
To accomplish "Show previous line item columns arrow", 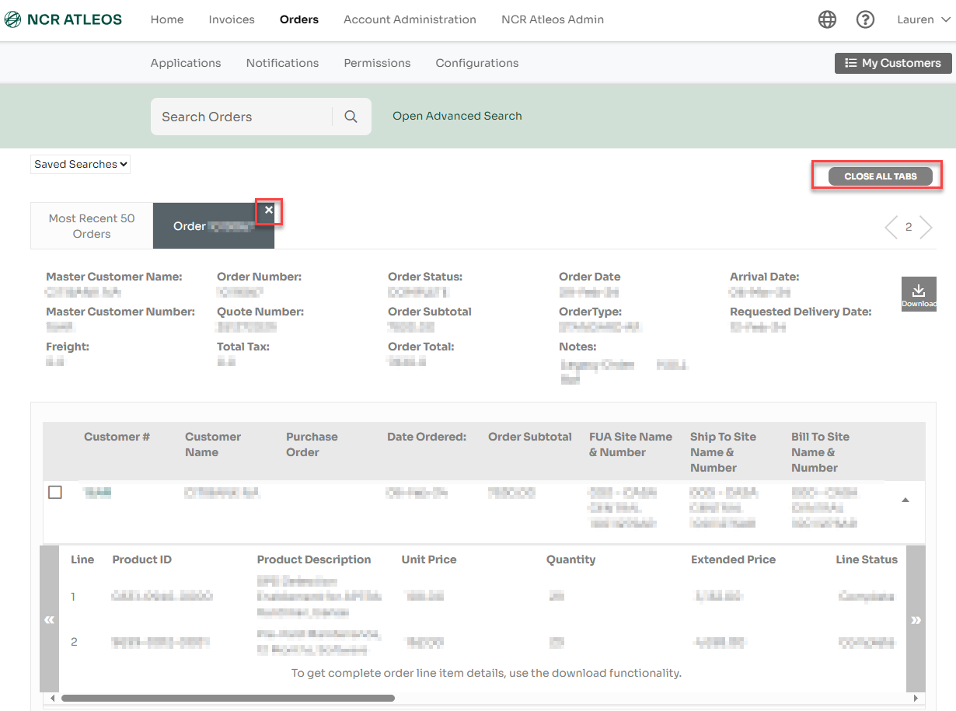I will pyautogui.click(x=49, y=619).
